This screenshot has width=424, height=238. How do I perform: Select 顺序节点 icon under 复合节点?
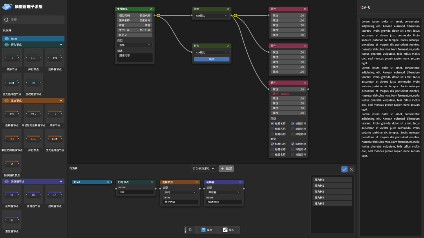pyautogui.click(x=55, y=114)
